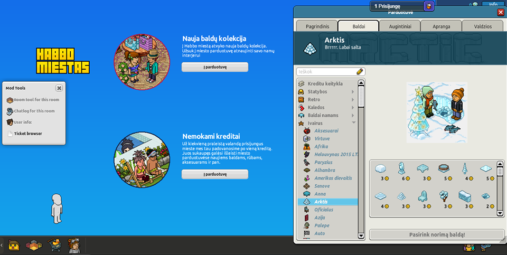
Task: Expand the Statybos category
Action: [x=326, y=92]
